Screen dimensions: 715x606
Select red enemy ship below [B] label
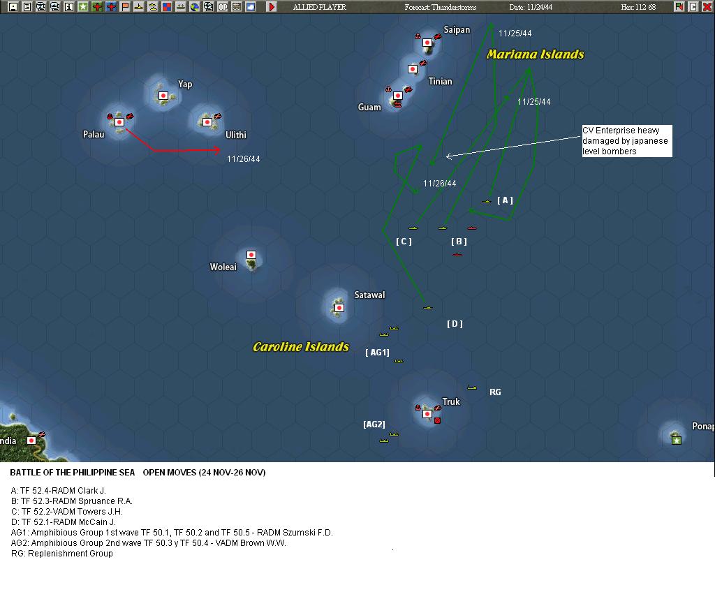coord(457,254)
